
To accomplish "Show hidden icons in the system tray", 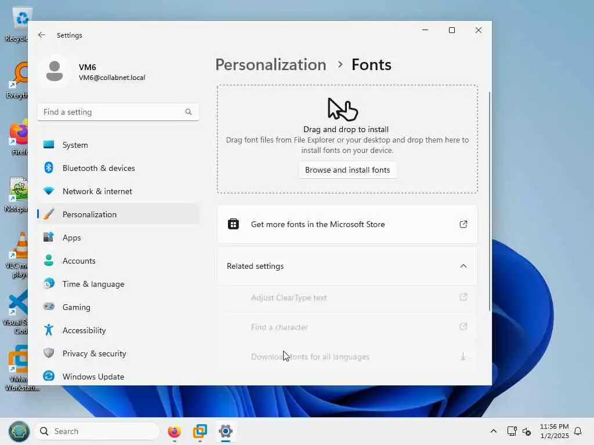I will [493, 431].
